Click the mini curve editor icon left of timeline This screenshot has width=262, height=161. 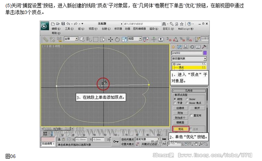(x=45, y=133)
